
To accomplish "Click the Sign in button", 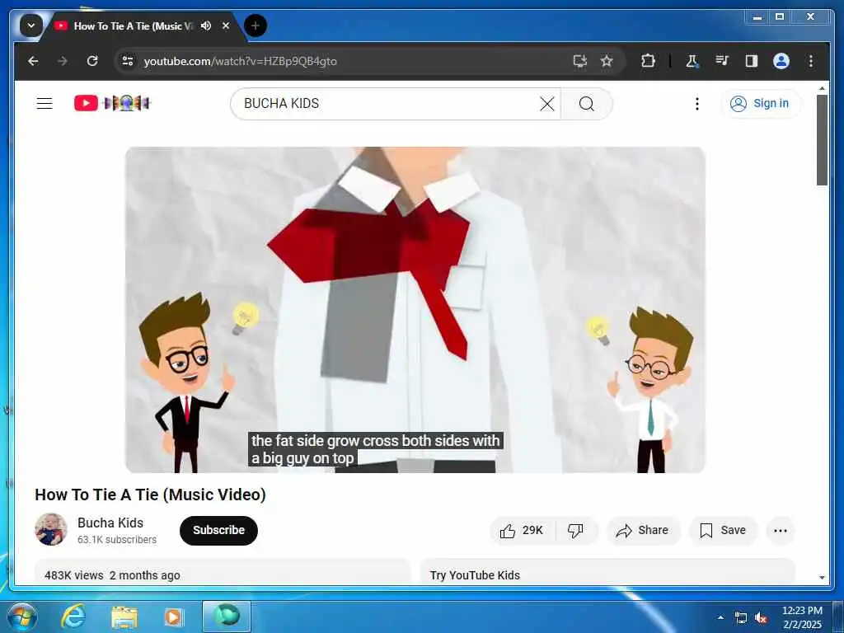I will click(x=761, y=103).
